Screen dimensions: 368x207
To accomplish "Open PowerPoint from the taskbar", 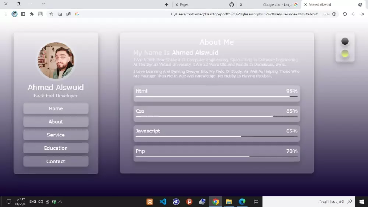I will (189, 201).
